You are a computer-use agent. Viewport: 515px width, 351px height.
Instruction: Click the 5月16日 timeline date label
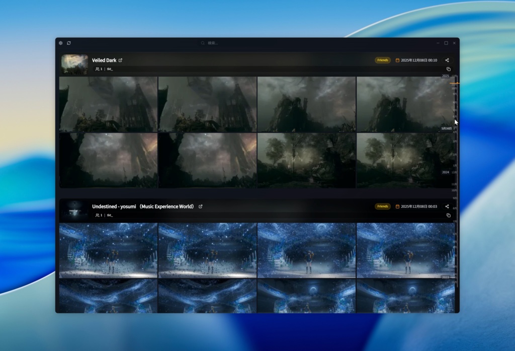[x=447, y=128]
